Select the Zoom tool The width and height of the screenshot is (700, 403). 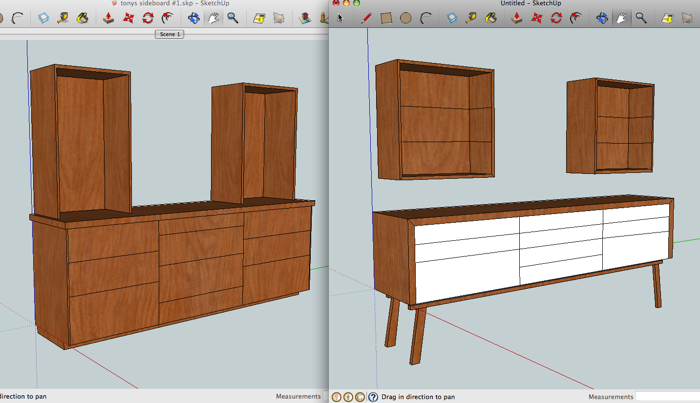641,18
